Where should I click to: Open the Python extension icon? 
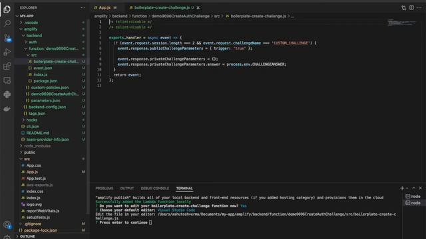pos(7,94)
